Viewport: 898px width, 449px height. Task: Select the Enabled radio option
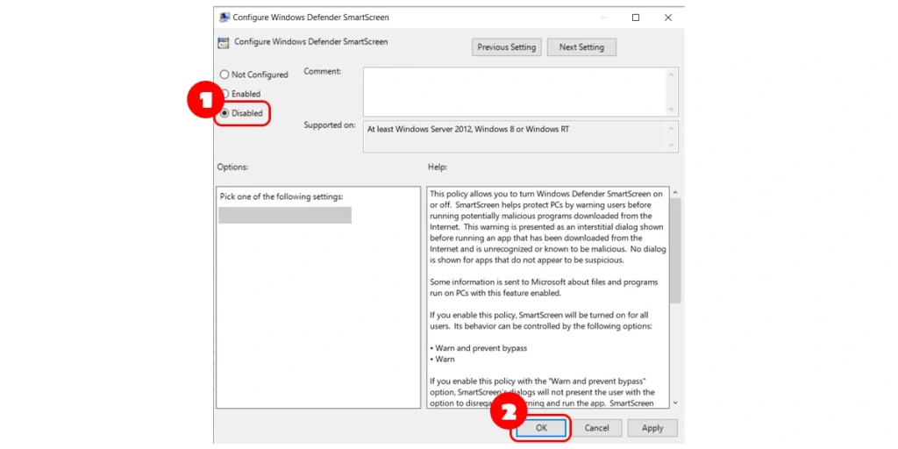[225, 94]
